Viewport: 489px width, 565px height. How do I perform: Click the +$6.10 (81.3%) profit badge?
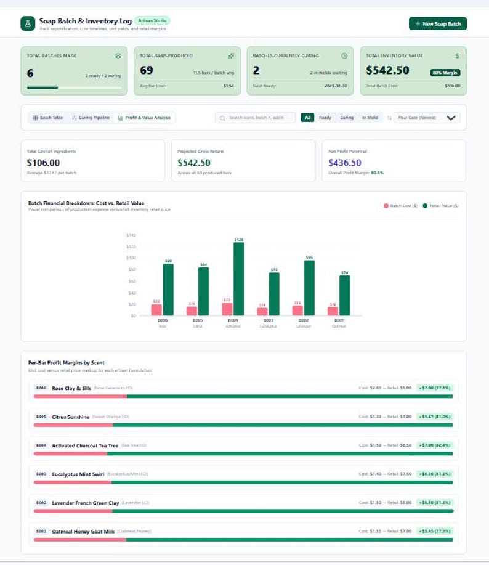click(x=435, y=474)
